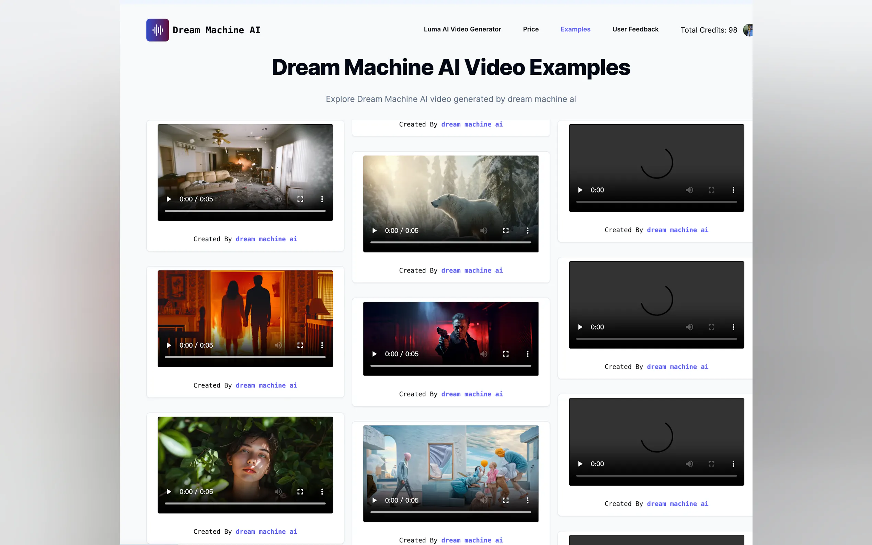Play the silhouette couple fire video
Viewport: 872px width, 545px height.
169,345
